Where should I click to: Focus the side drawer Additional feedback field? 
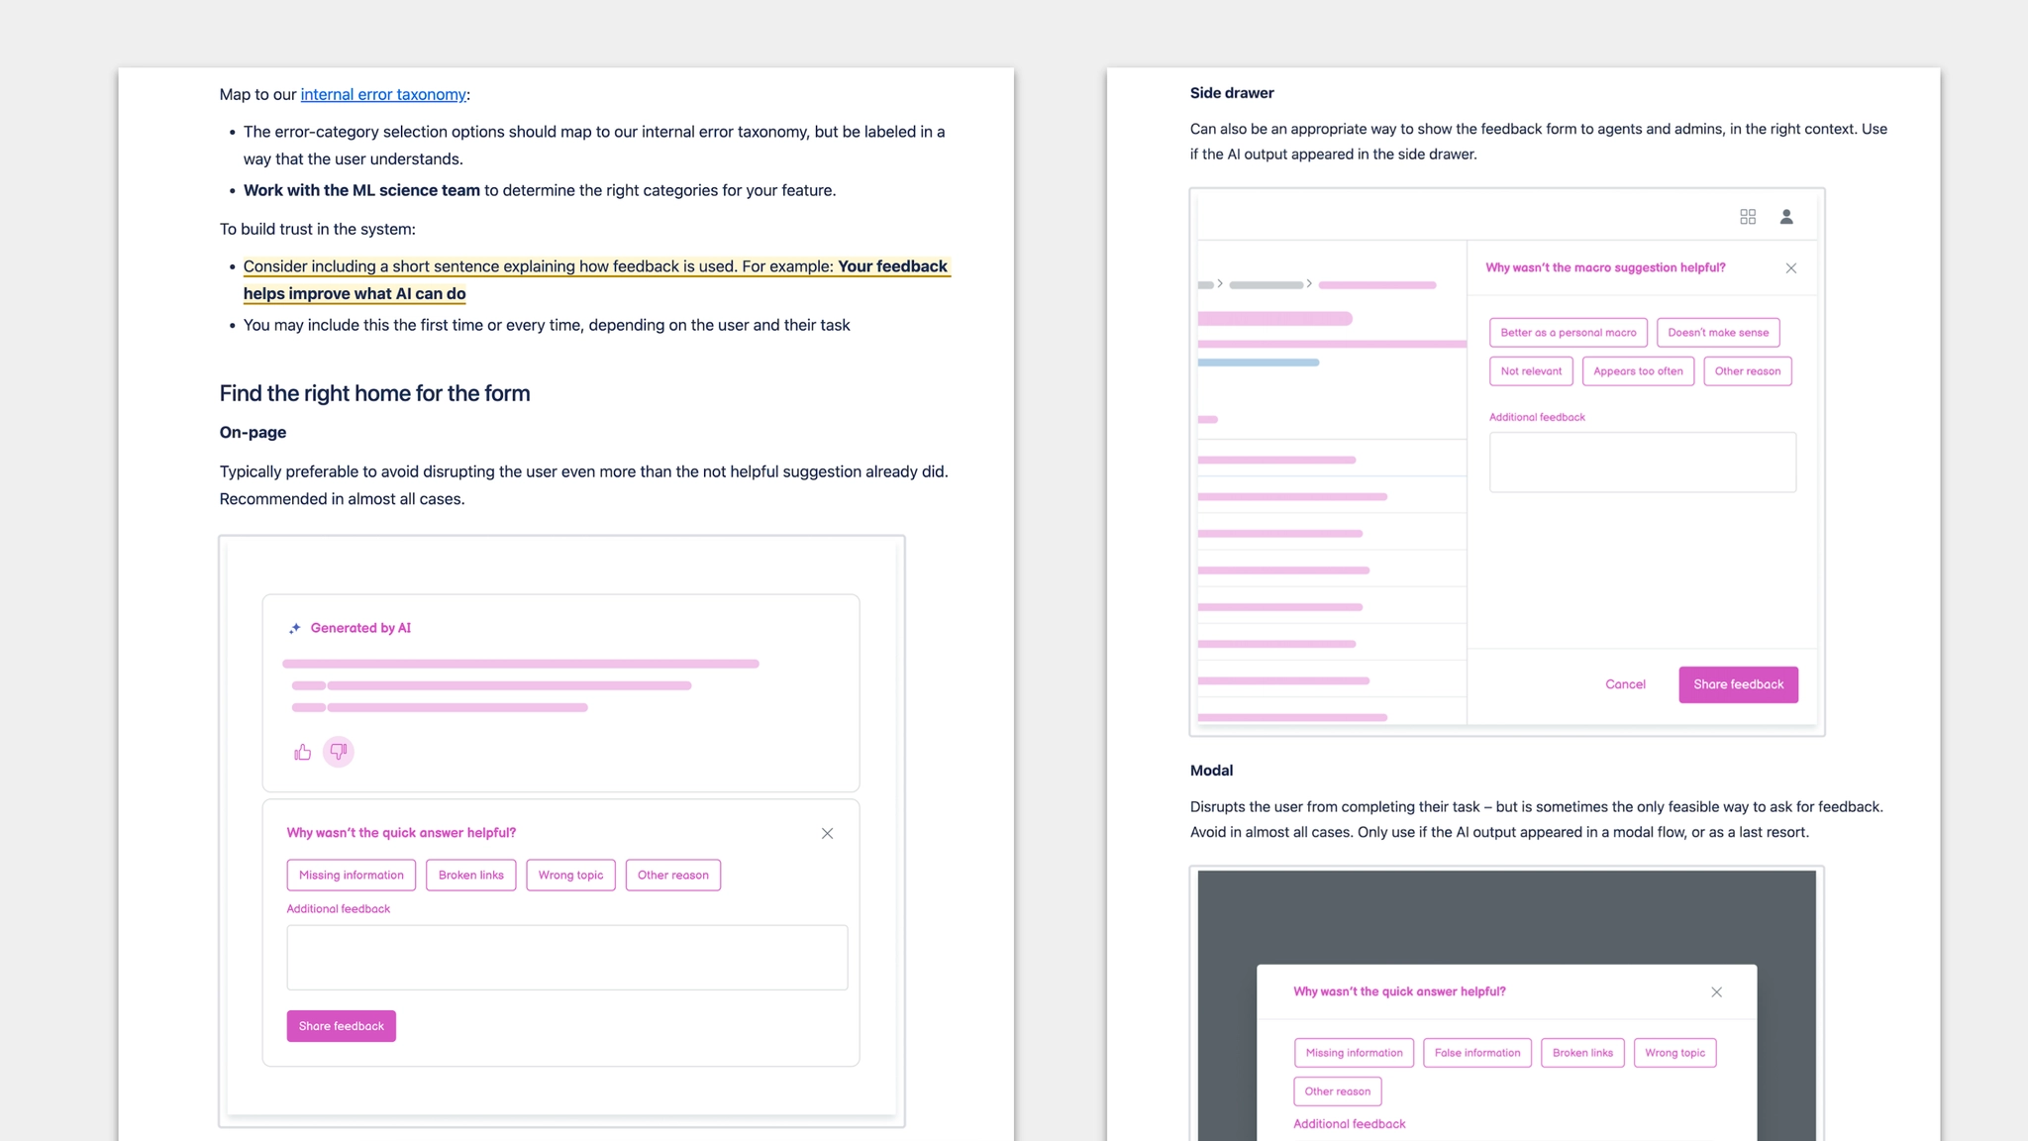click(x=1642, y=463)
